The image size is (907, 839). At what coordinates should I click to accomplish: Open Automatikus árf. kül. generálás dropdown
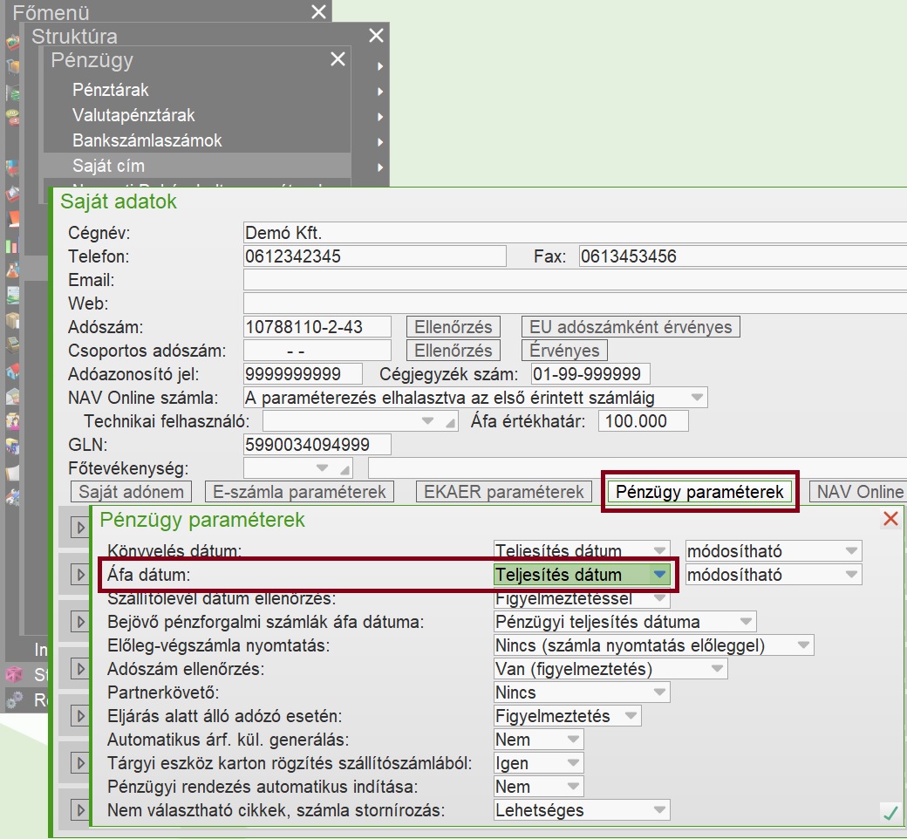click(539, 740)
